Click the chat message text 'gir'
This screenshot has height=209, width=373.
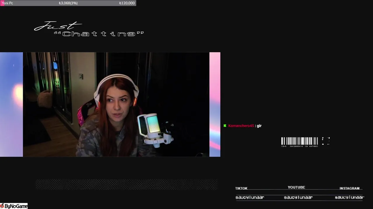point(259,126)
